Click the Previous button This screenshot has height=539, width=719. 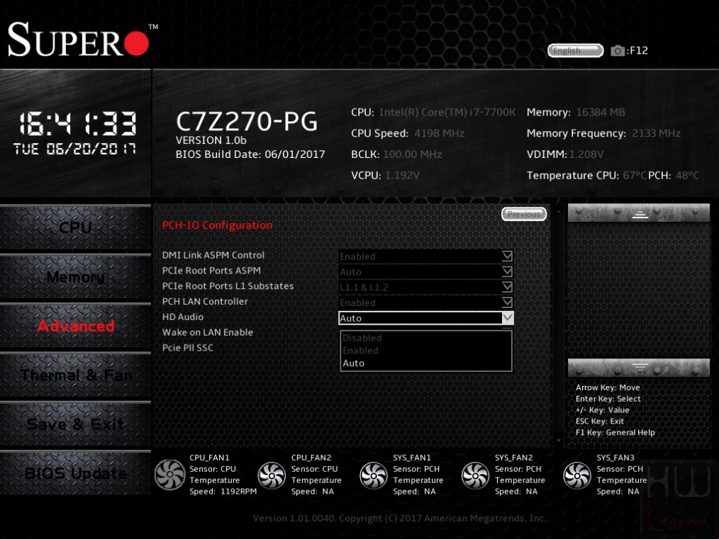(524, 214)
